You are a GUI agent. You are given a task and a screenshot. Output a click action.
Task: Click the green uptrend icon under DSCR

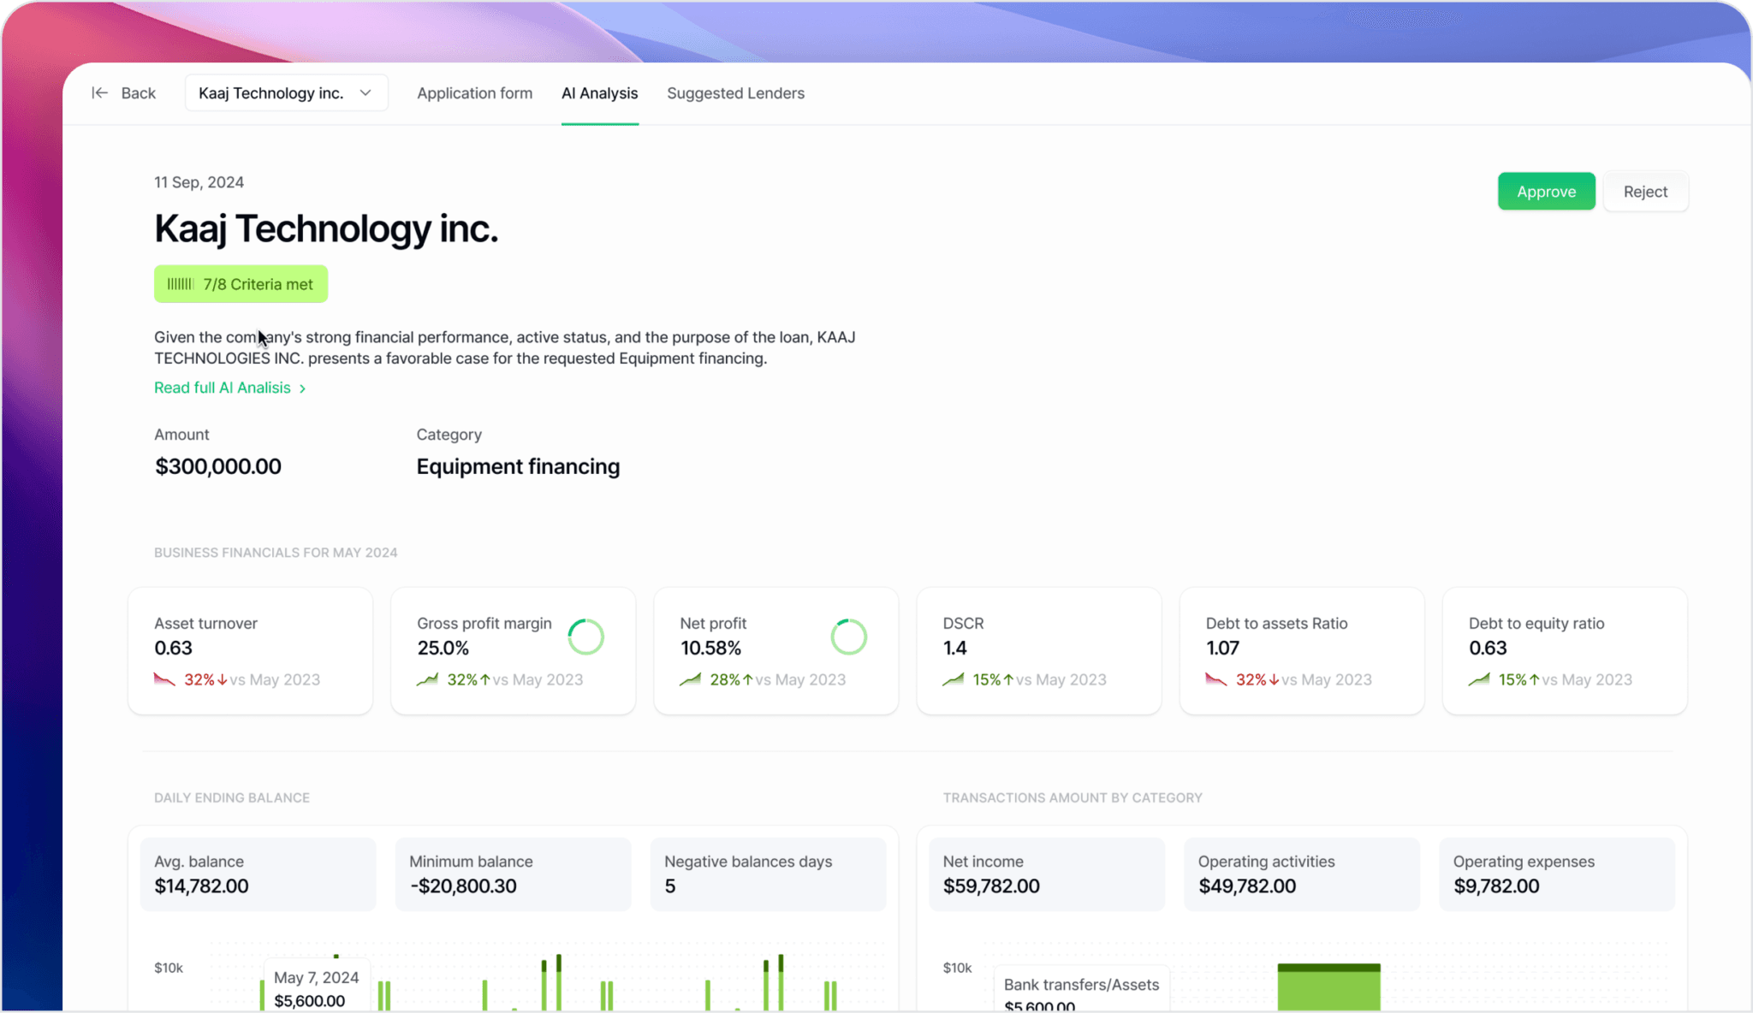point(953,679)
